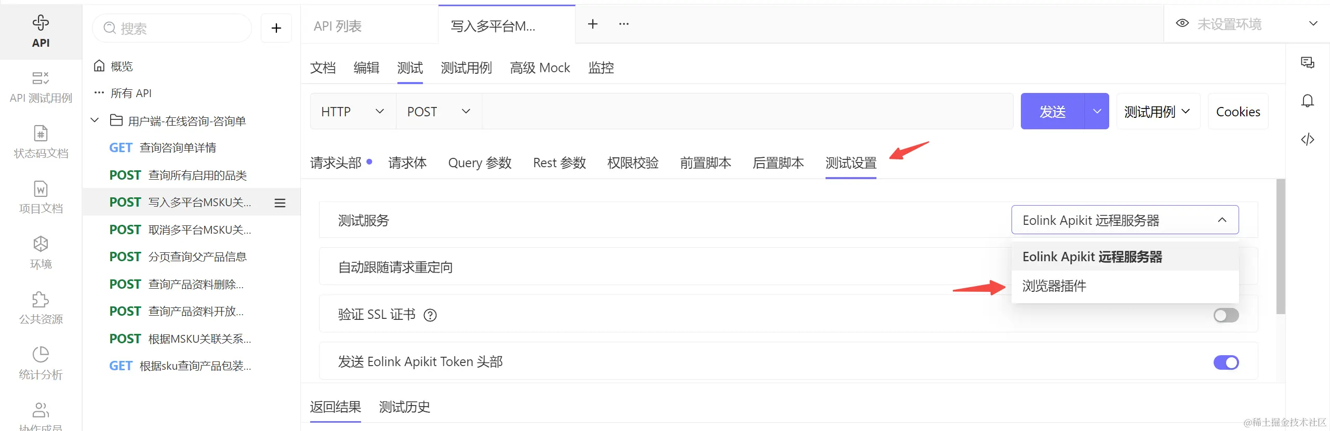Collapse the 用户端-在线咨询-咨询单 folder

point(95,120)
